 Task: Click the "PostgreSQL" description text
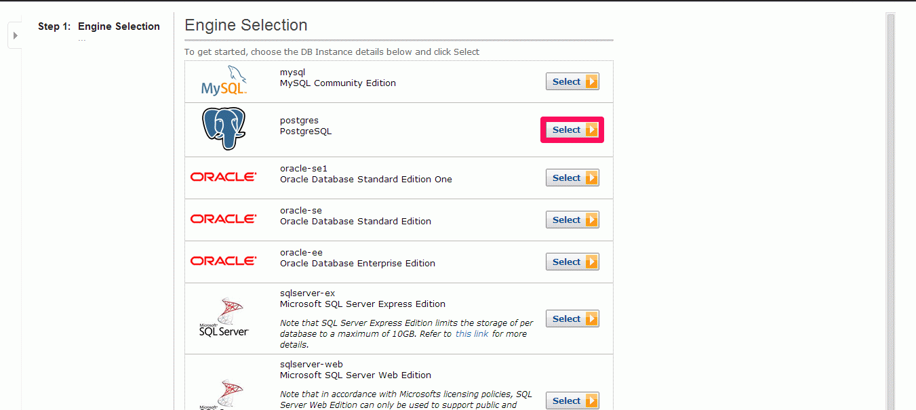pos(306,131)
